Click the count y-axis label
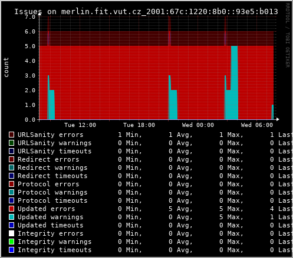The width and height of the screenshot is (293, 258). [6, 68]
